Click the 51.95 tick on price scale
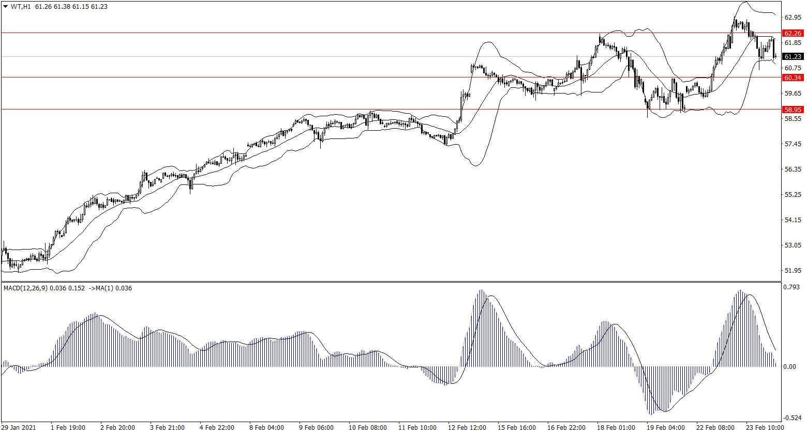The width and height of the screenshot is (807, 434). click(793, 271)
